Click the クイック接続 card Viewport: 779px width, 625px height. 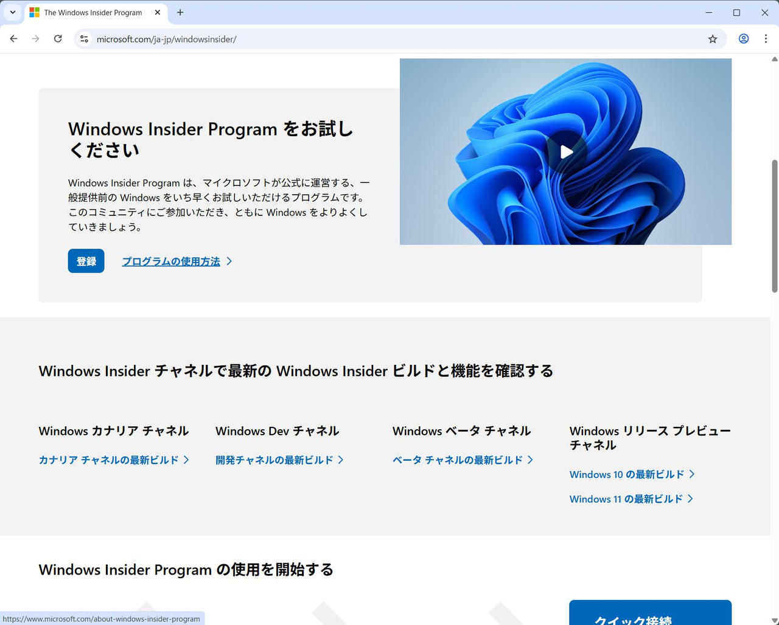(x=650, y=612)
